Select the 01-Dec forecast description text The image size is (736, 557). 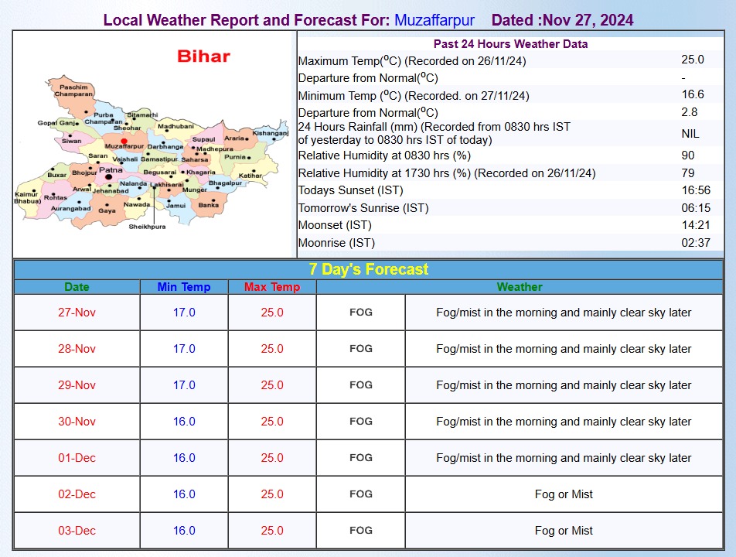tap(564, 458)
